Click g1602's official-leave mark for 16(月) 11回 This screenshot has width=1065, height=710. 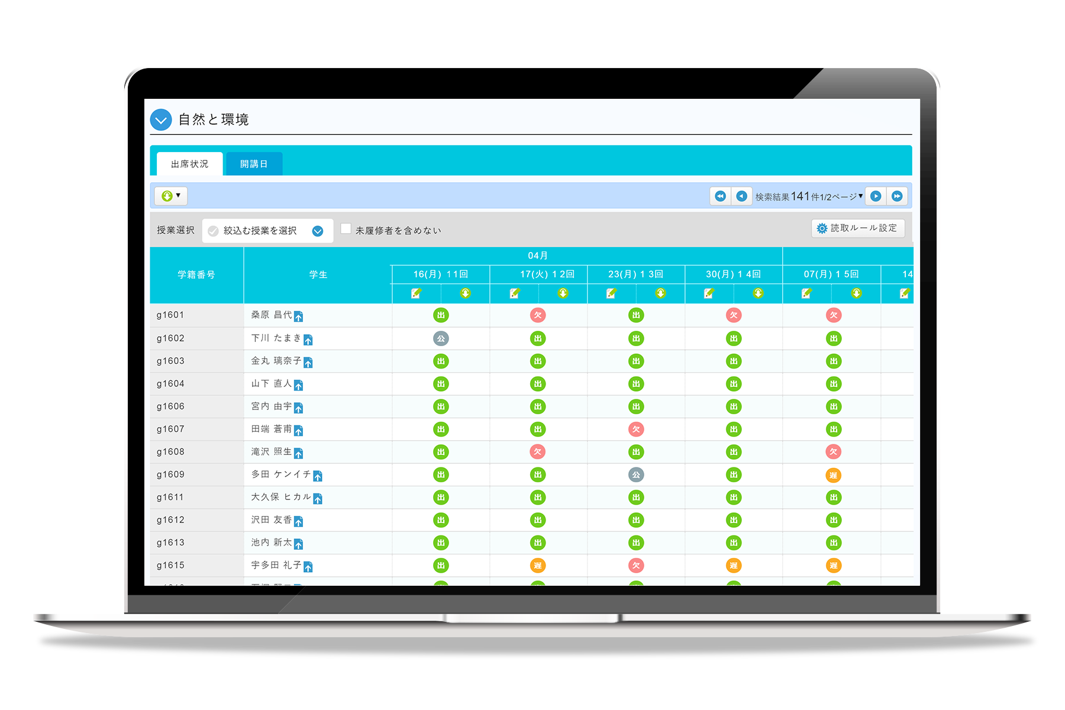pyautogui.click(x=441, y=338)
